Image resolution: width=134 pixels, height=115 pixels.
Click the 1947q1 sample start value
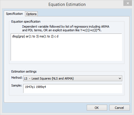[30, 87]
